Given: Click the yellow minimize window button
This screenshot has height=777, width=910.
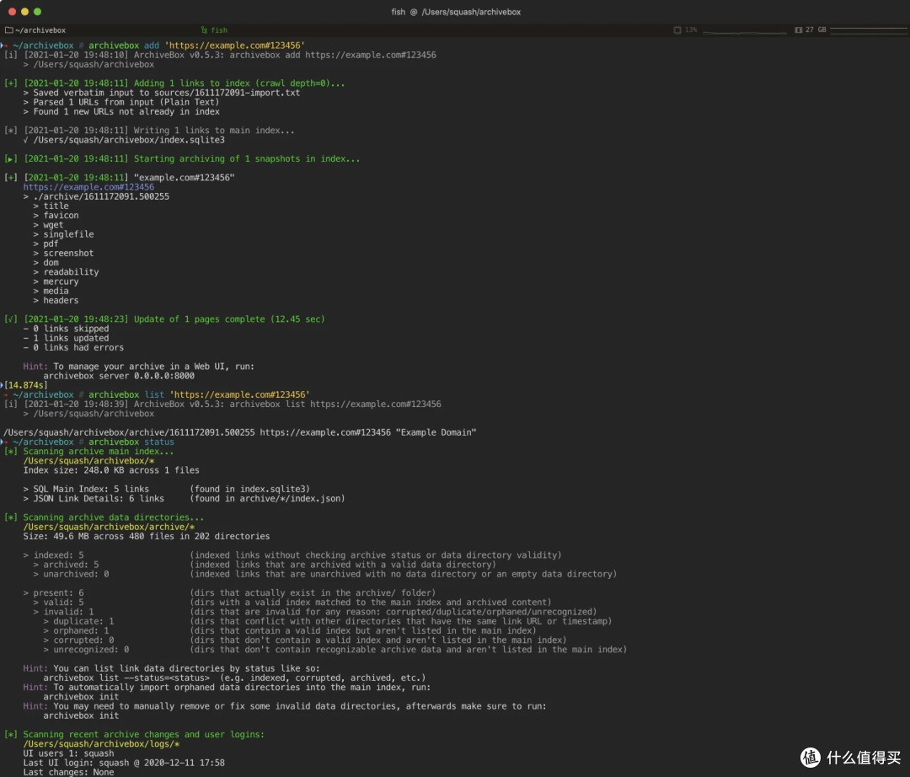Looking at the screenshot, I should click(24, 12).
